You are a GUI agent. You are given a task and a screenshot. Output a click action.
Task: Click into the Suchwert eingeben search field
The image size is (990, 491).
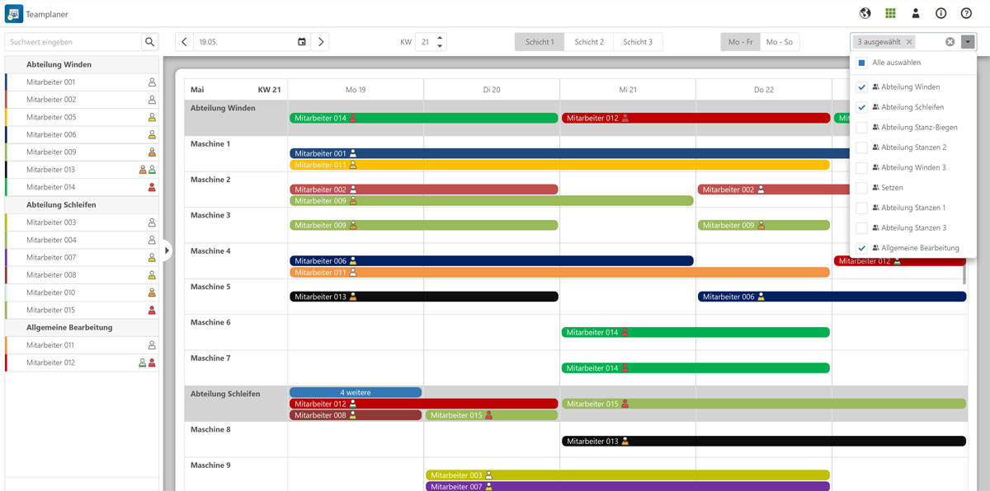73,42
